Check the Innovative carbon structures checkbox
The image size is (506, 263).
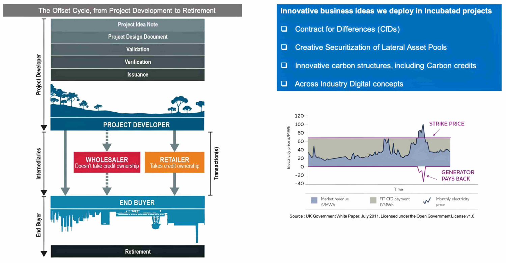pos(284,66)
